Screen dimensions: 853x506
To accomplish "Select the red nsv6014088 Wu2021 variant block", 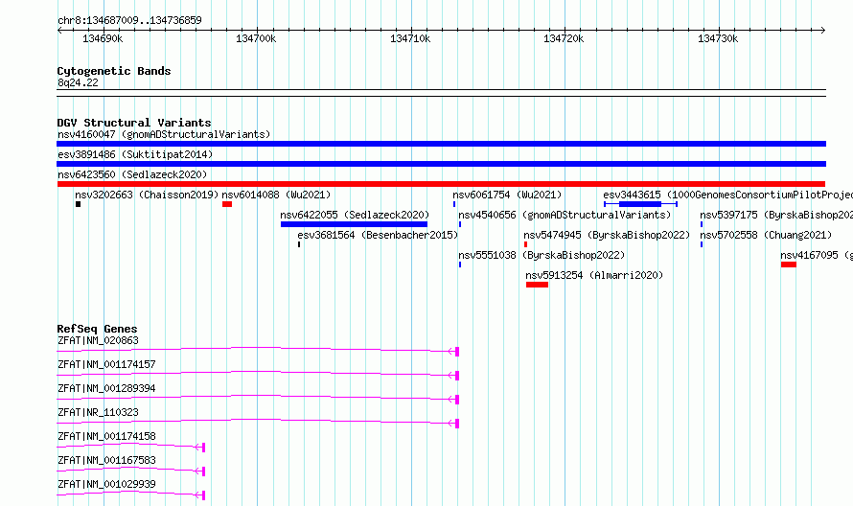I will click(x=227, y=204).
